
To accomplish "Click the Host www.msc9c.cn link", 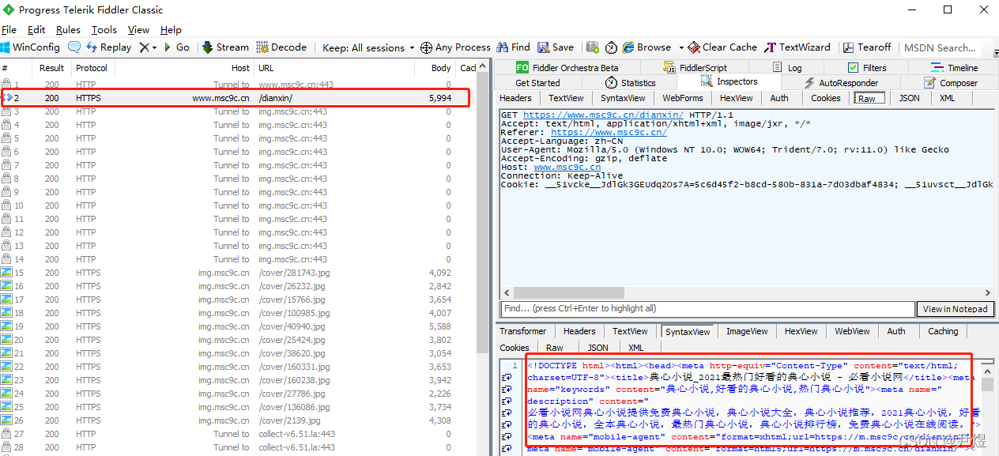I will [x=567, y=168].
